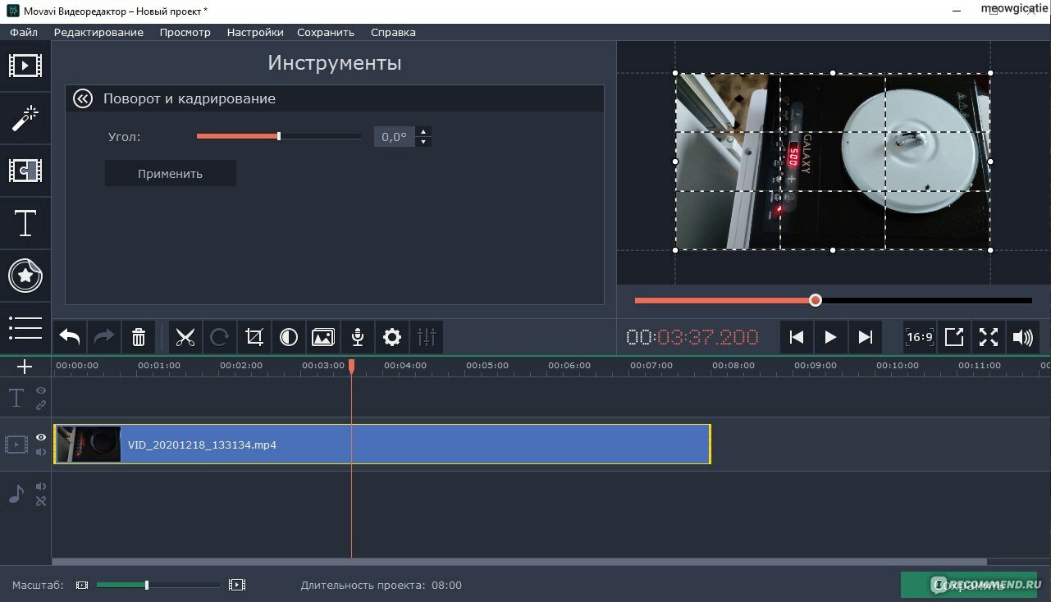Increase angle with stepper up arrow

click(423, 131)
